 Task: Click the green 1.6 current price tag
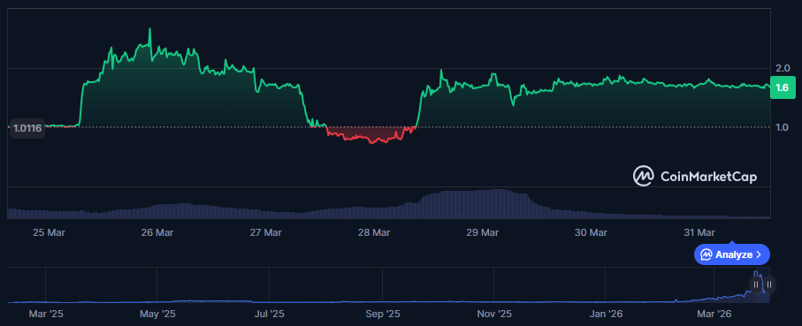[x=783, y=87]
